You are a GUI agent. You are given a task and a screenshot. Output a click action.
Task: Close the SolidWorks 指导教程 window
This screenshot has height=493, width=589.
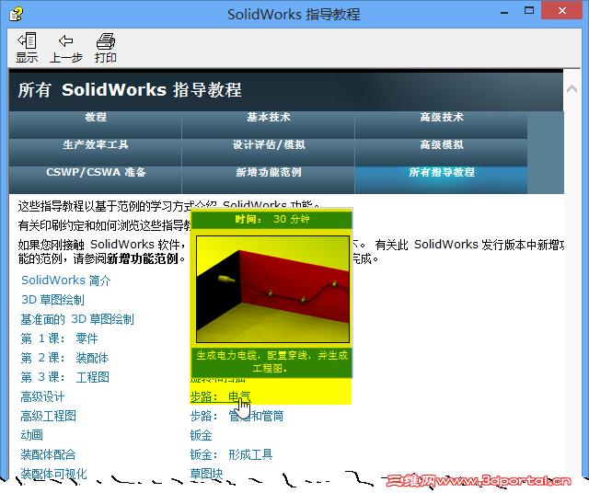[x=561, y=10]
